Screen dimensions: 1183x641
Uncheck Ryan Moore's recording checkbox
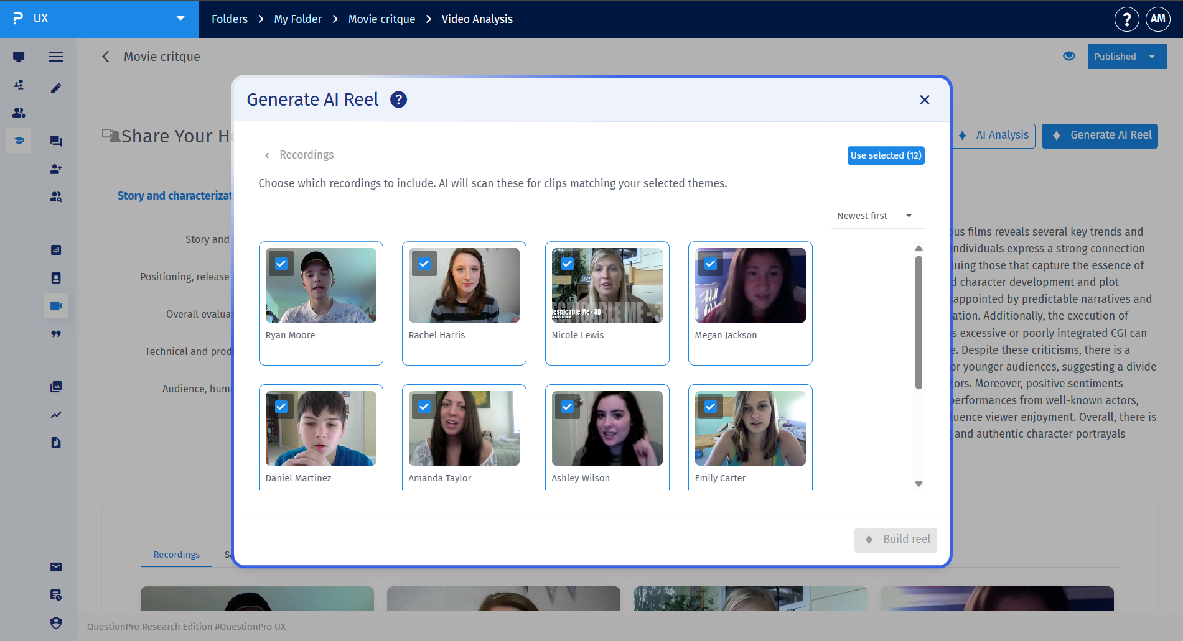coord(281,264)
